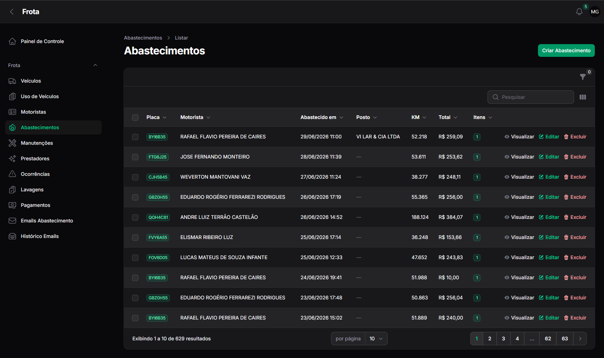This screenshot has height=358, width=604.
Task: Click Excluir for WEVERTON MANTOVANI VAZ row
Action: coord(575,177)
